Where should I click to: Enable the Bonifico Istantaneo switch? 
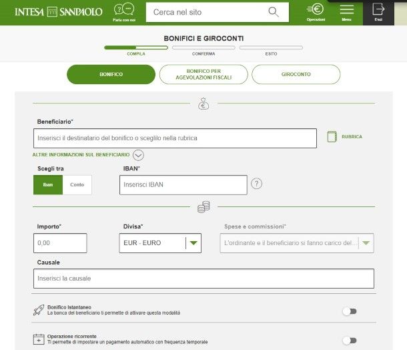[x=350, y=311]
